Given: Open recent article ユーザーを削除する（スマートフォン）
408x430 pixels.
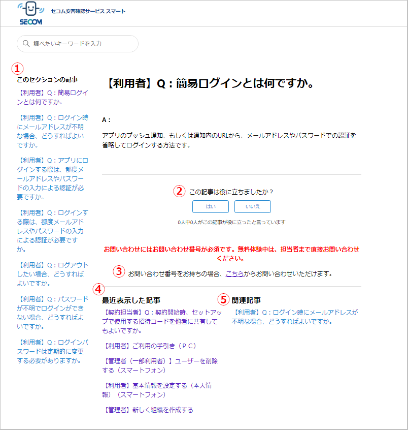Looking at the screenshot, I should [160, 365].
